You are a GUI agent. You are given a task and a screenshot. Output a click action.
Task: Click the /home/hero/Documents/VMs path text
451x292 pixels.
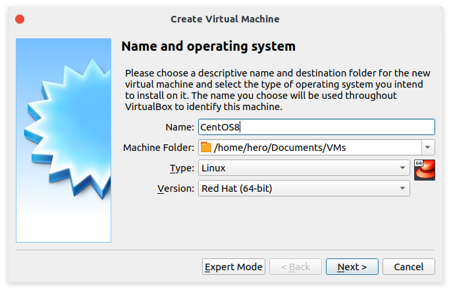(x=280, y=148)
